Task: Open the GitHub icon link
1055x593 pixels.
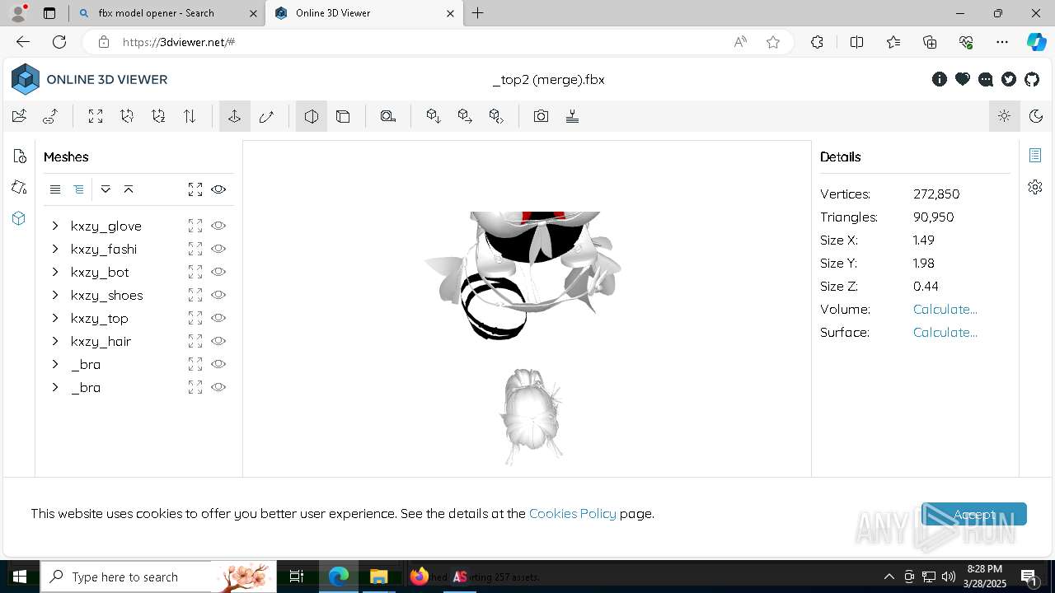Action: point(1032,79)
